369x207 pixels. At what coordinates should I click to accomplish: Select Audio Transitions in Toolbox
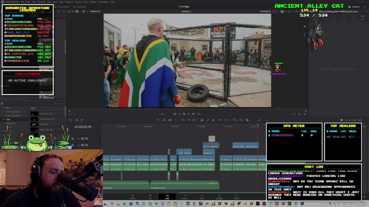[13, 116]
